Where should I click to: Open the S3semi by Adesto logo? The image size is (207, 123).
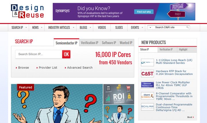147,96
